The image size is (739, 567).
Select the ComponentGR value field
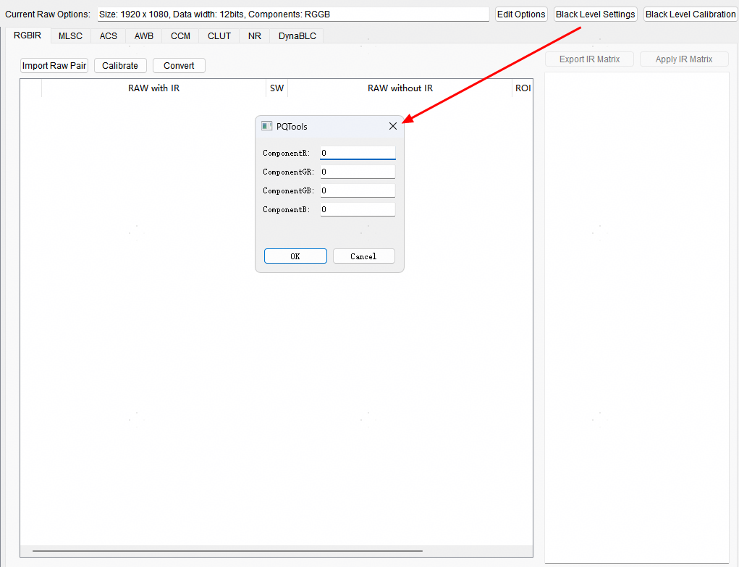(x=358, y=172)
